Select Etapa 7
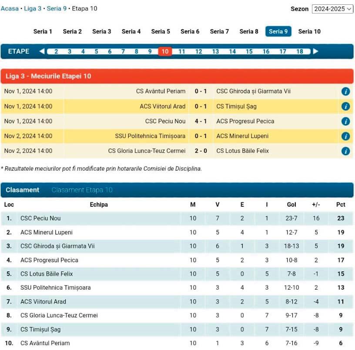 pos(123,52)
